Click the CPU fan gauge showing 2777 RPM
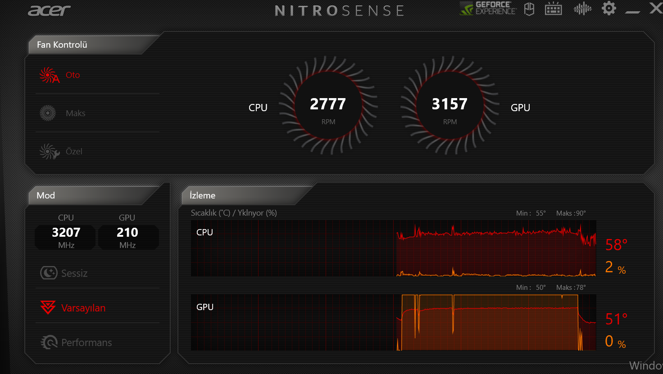The image size is (663, 374). [x=328, y=106]
